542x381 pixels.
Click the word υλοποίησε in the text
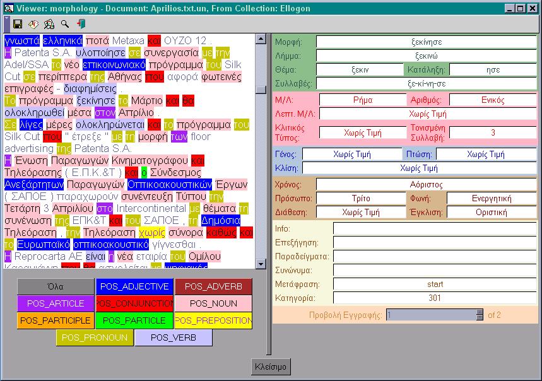(100, 53)
